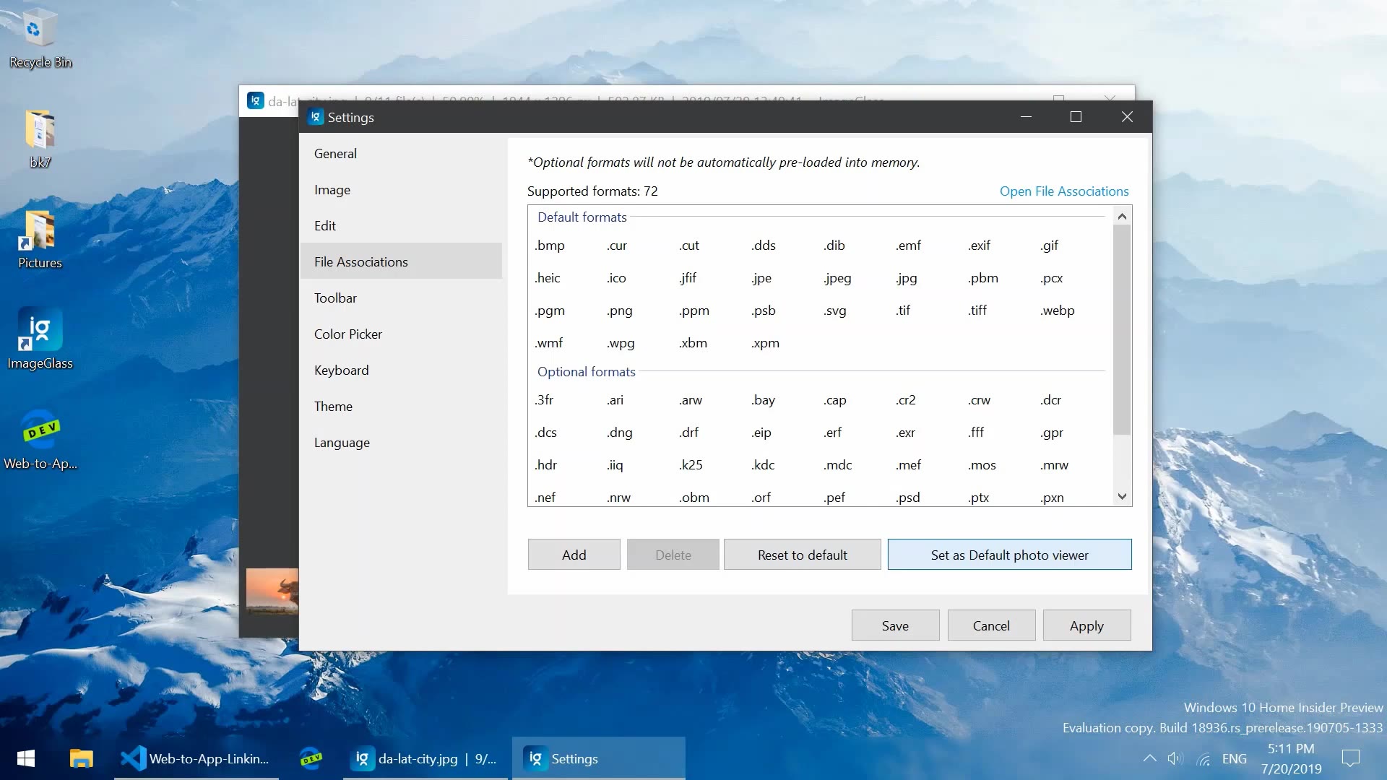Screen dimensions: 1387x780
Task: Open the Pictures shortcut on desktop
Action: [40, 240]
